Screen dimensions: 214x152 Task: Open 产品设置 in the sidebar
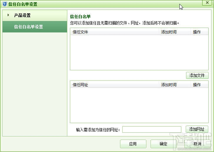tap(35, 15)
